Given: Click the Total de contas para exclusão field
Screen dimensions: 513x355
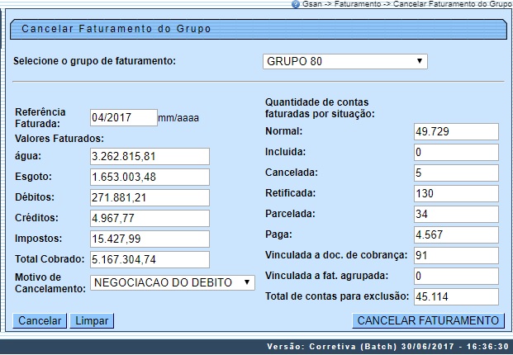Looking at the screenshot, I should [x=456, y=296].
